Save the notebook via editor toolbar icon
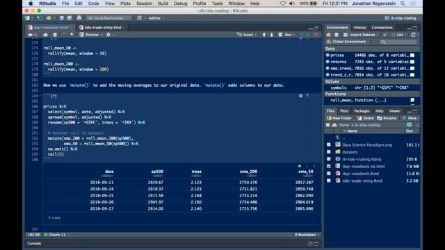 pos(55,35)
